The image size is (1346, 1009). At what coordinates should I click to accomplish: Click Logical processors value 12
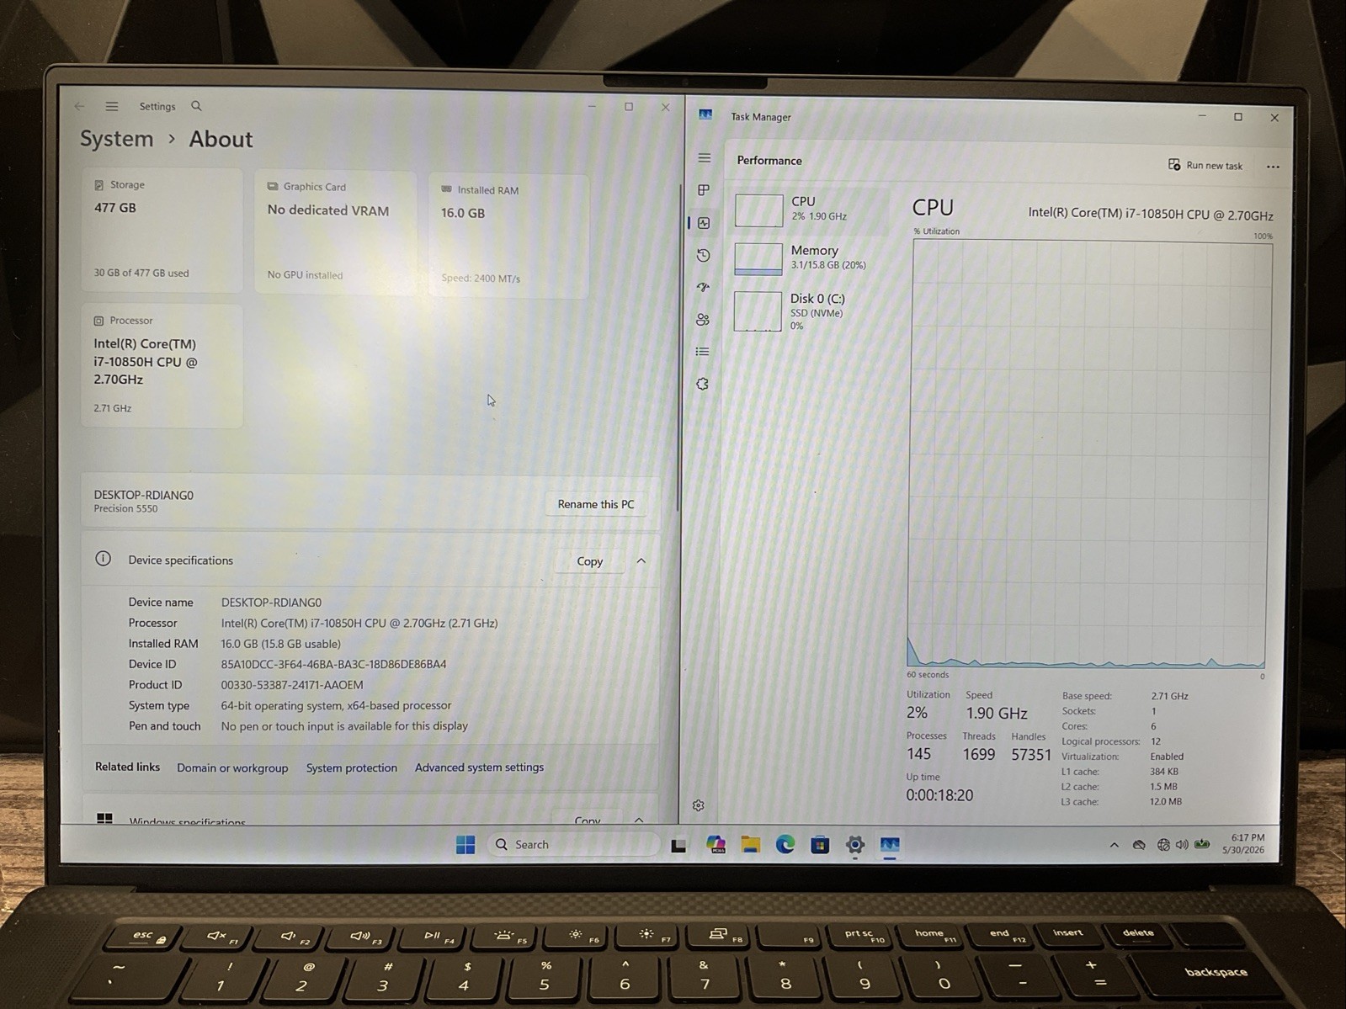pos(1156,741)
